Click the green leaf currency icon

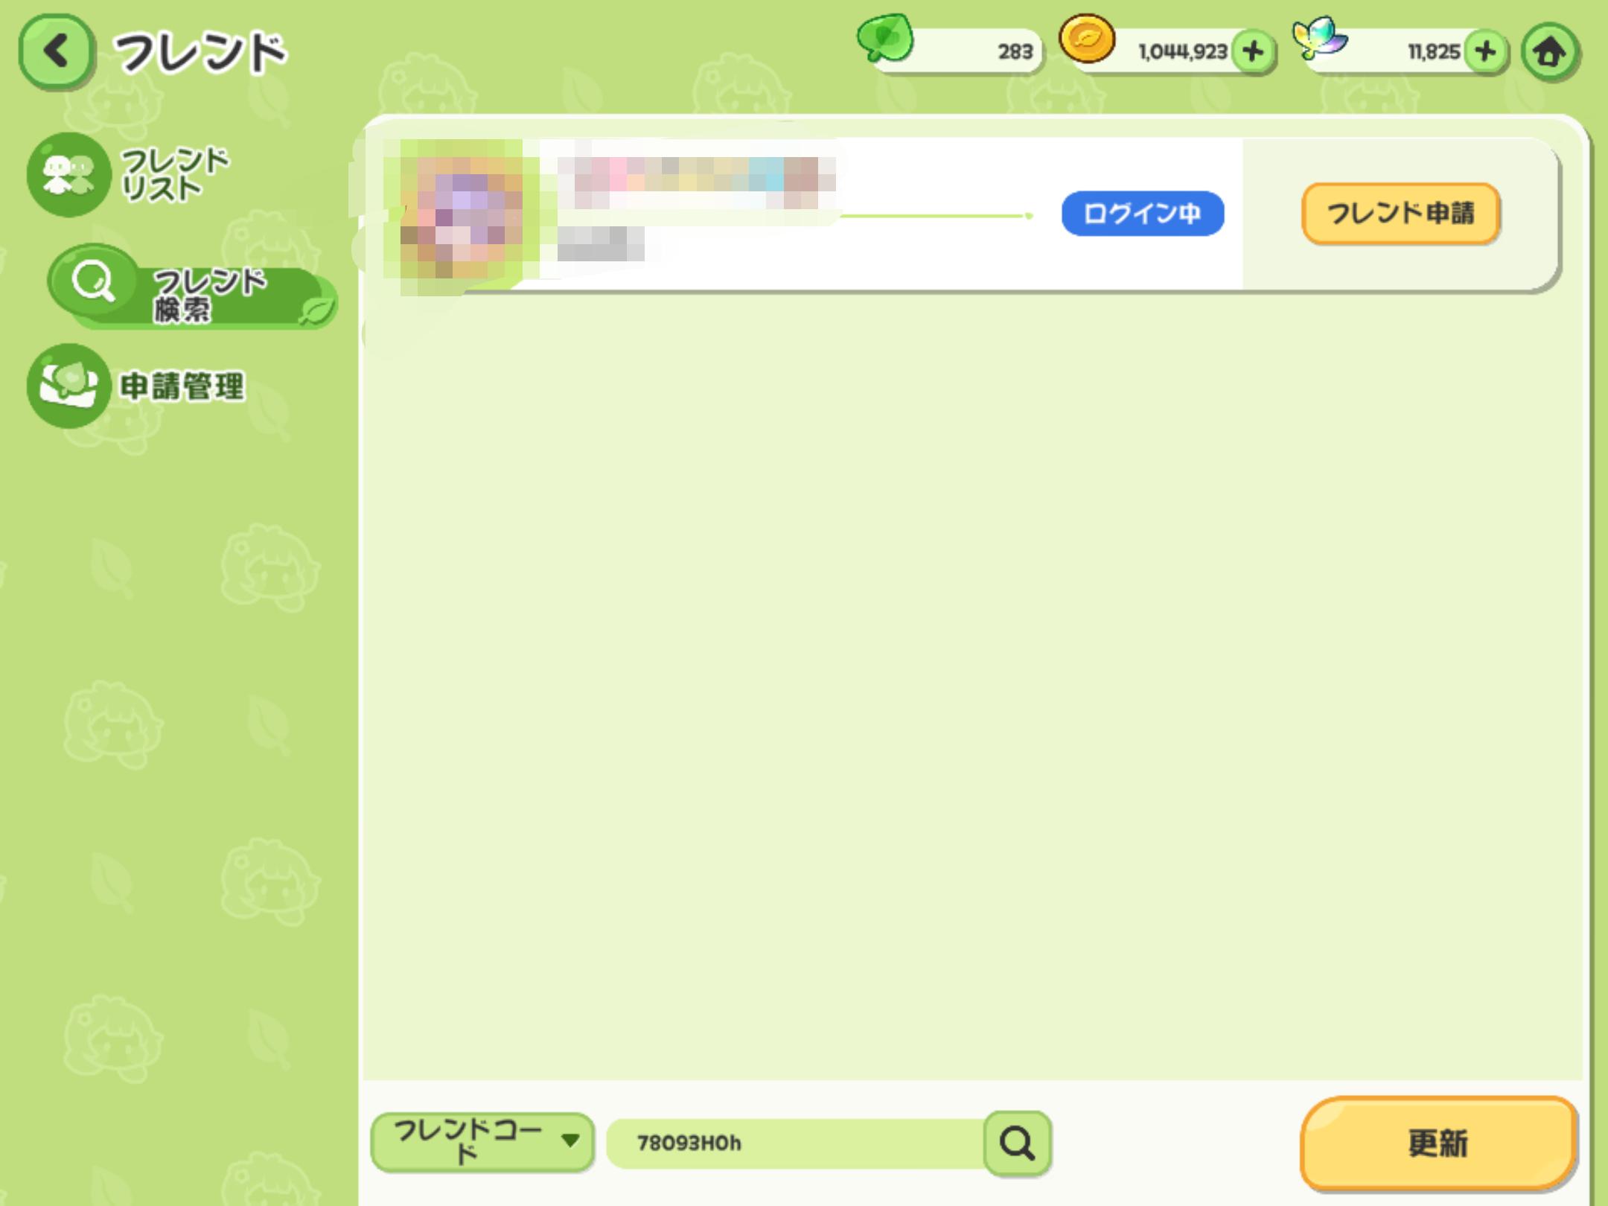[885, 37]
